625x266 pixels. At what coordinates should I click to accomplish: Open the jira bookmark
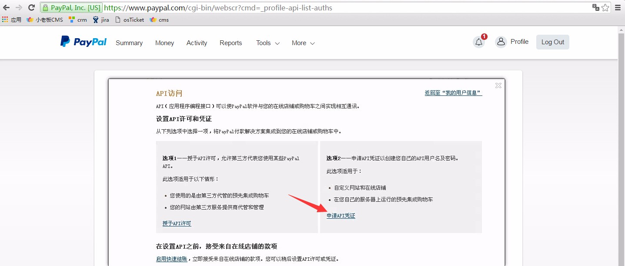click(101, 20)
